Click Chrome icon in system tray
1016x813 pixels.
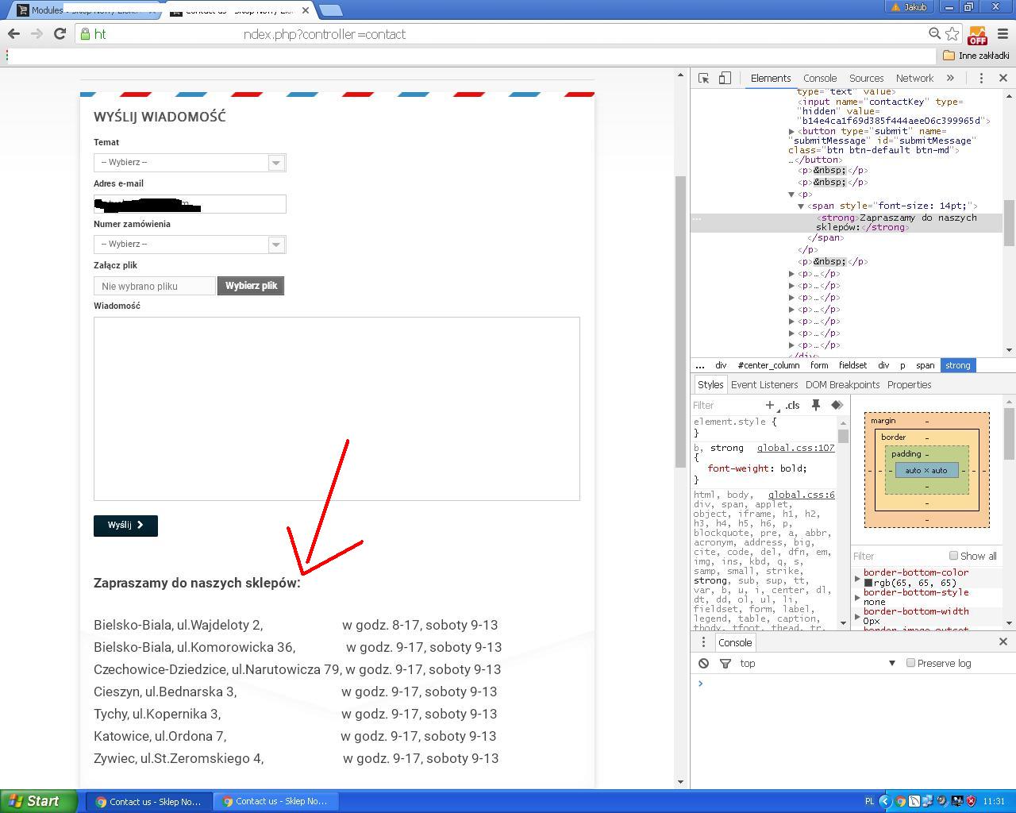click(x=900, y=801)
